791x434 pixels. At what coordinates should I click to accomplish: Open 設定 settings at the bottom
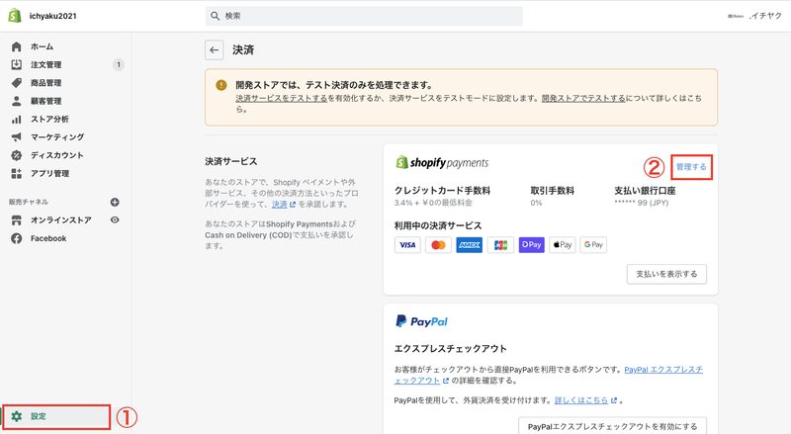pyautogui.click(x=56, y=416)
